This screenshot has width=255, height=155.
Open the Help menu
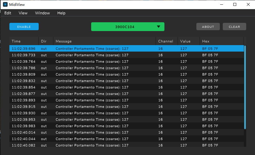[61, 13]
